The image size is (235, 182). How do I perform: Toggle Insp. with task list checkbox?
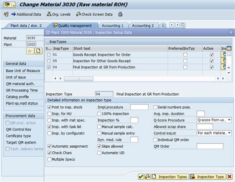coord(50,127)
